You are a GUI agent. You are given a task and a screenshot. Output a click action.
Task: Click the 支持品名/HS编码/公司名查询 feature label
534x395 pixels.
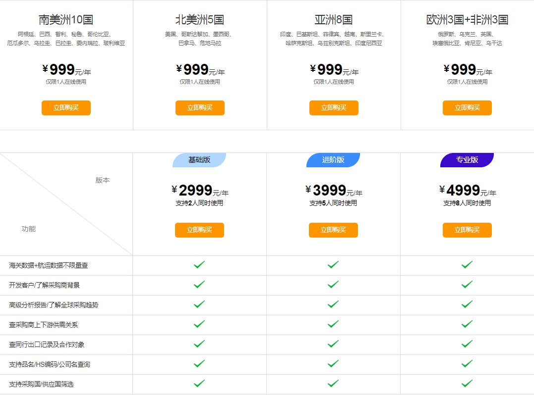50,364
